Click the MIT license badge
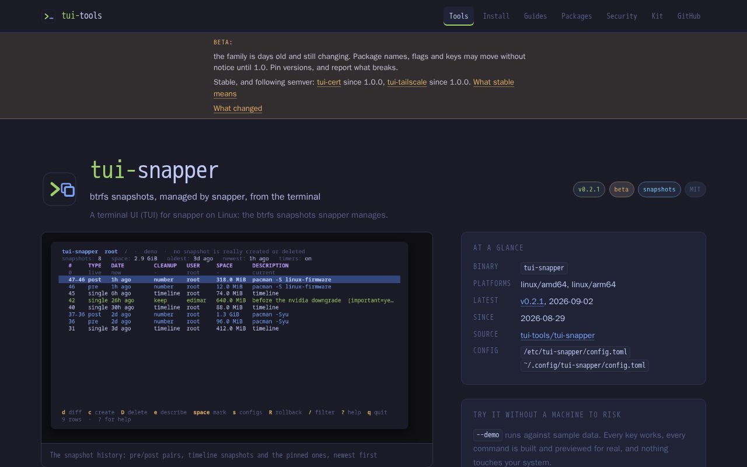Screen dimensions: 747x467 tap(695, 189)
